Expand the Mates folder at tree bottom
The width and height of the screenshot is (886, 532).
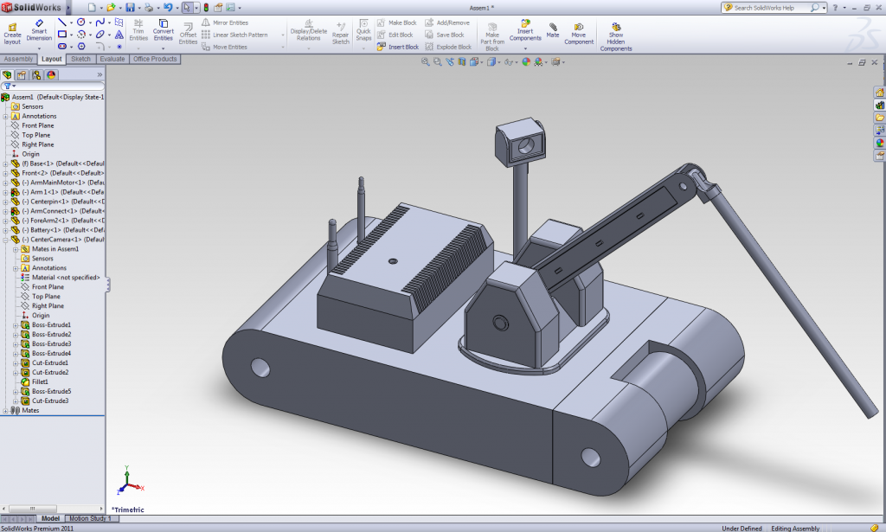pos(6,411)
